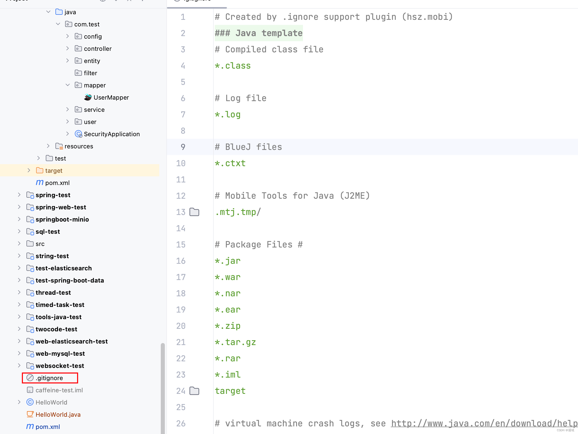Click the HelloWorld.java coffee cup icon
The image size is (578, 434).
pyautogui.click(x=30, y=414)
